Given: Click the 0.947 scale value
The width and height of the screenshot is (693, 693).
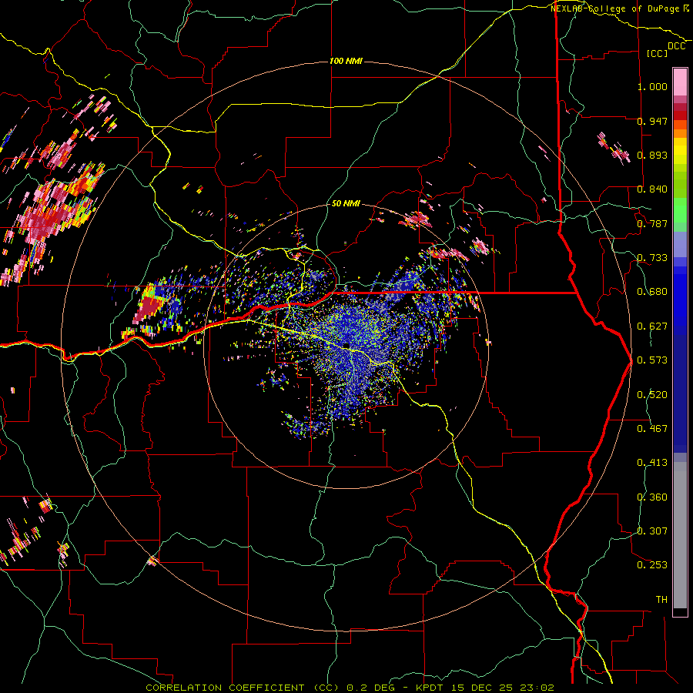Looking at the screenshot, I should pos(652,121).
